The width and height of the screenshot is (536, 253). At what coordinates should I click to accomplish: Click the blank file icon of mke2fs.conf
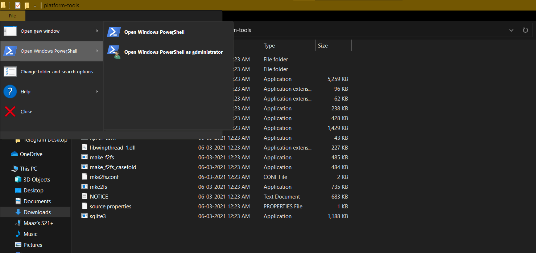(84, 177)
